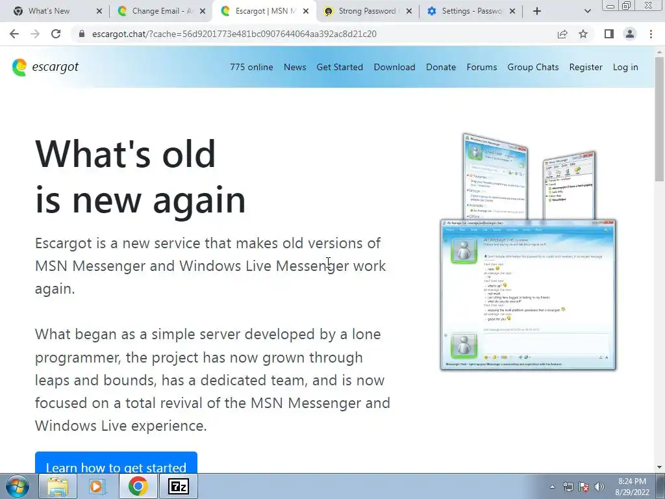Click Log in in the navbar
The image size is (665, 499).
click(x=625, y=67)
